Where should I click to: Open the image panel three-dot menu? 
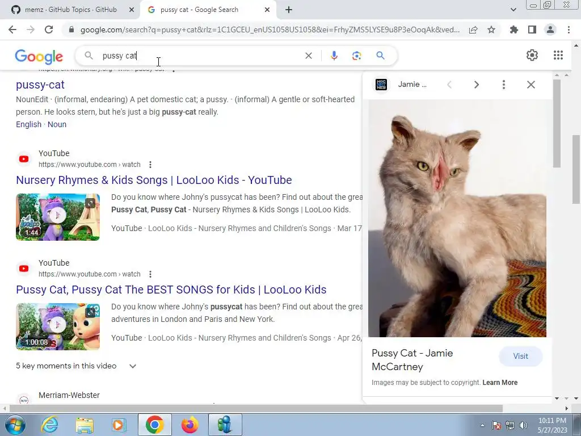[x=504, y=85]
